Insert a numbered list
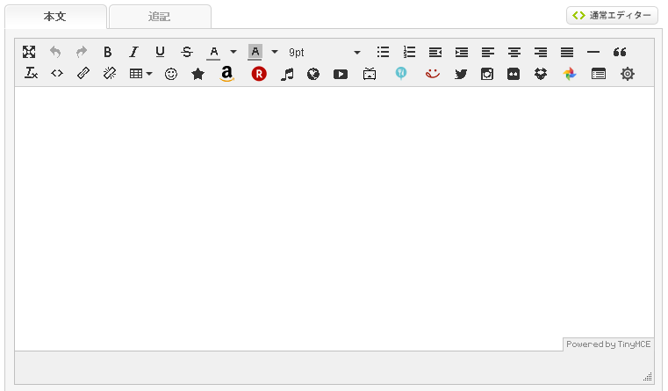Screen dimensions: 668x391 point(409,52)
